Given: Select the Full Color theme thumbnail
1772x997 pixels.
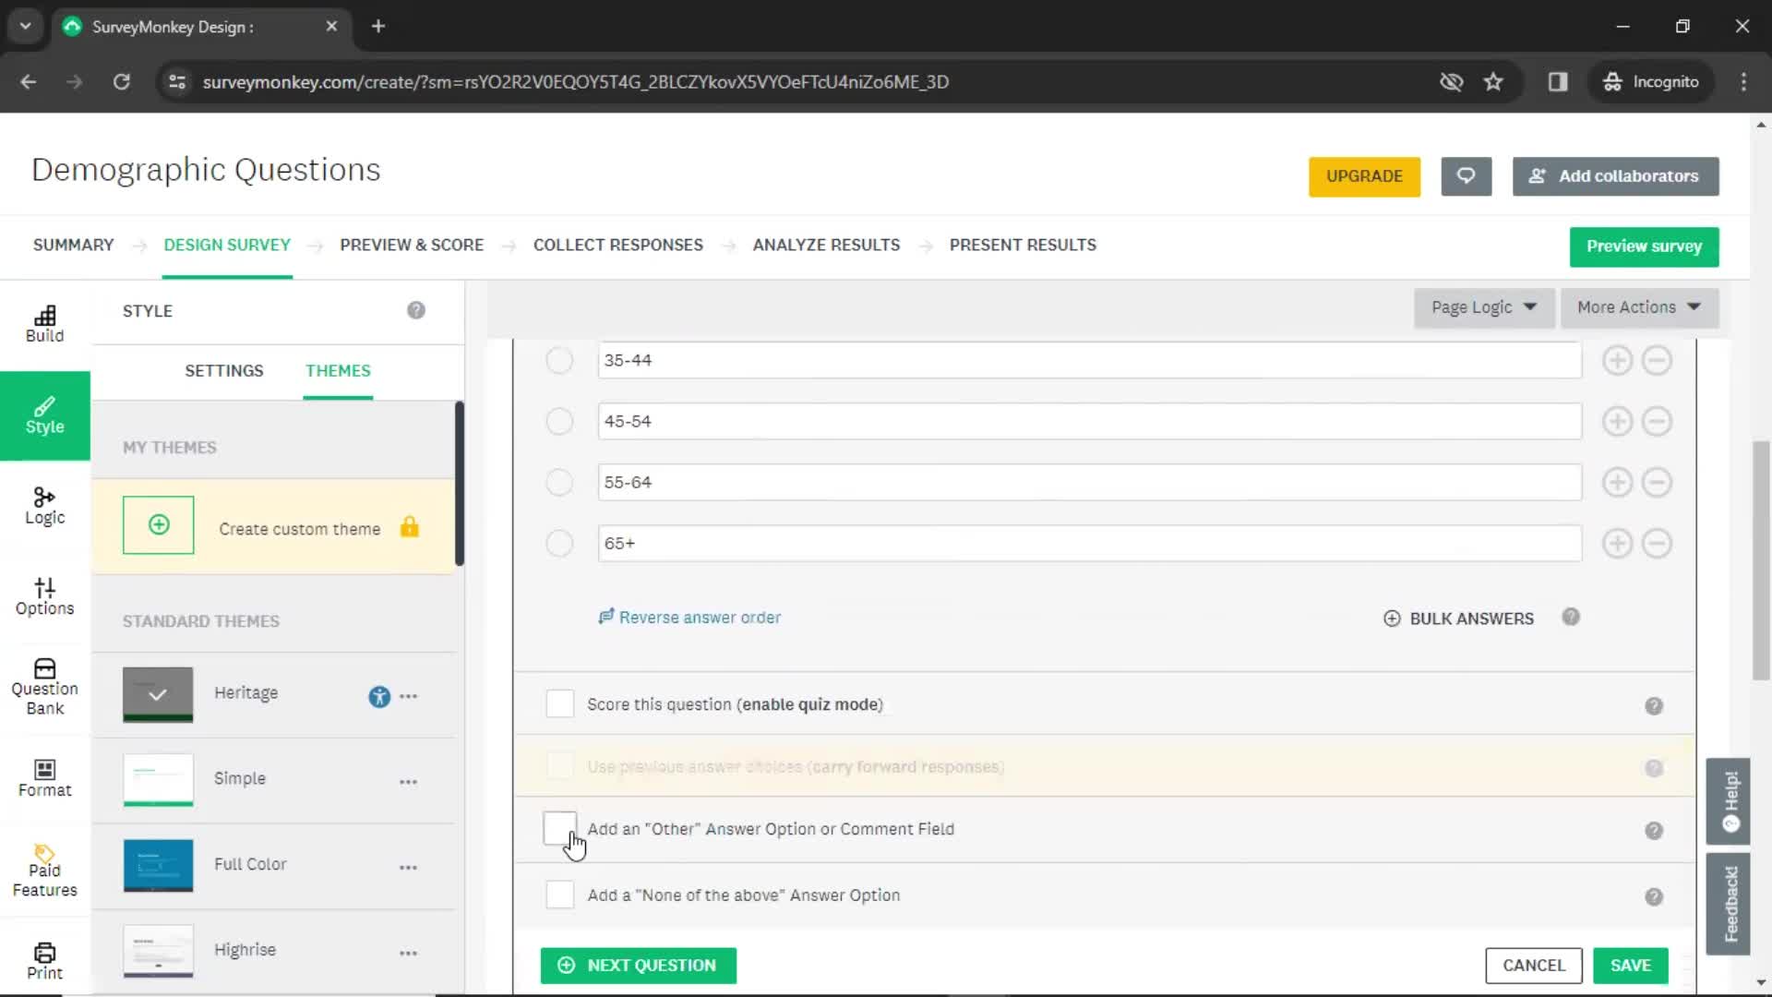Looking at the screenshot, I should click(158, 865).
